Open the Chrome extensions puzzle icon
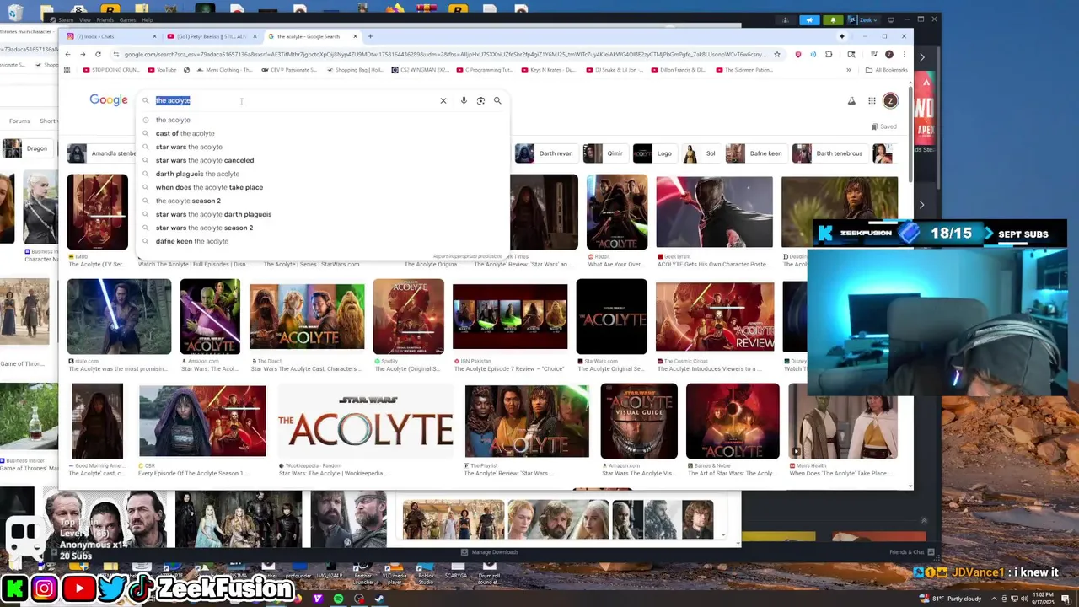Screen dimensions: 1079x607 pyautogui.click(x=829, y=54)
